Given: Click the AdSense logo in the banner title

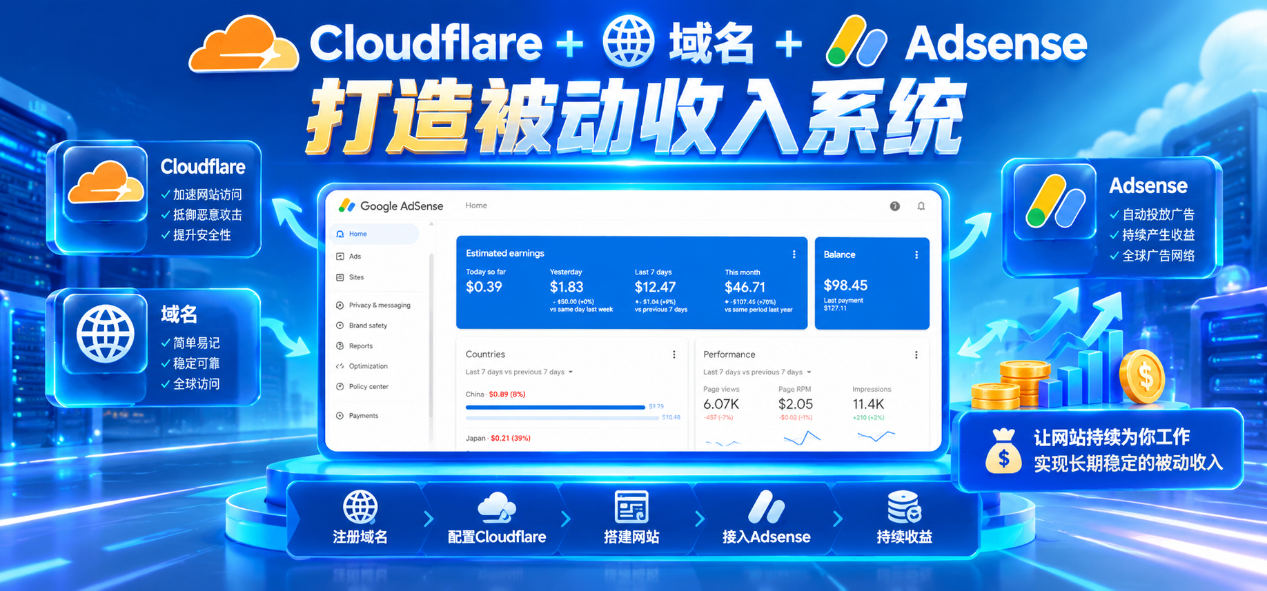Looking at the screenshot, I should 856,42.
